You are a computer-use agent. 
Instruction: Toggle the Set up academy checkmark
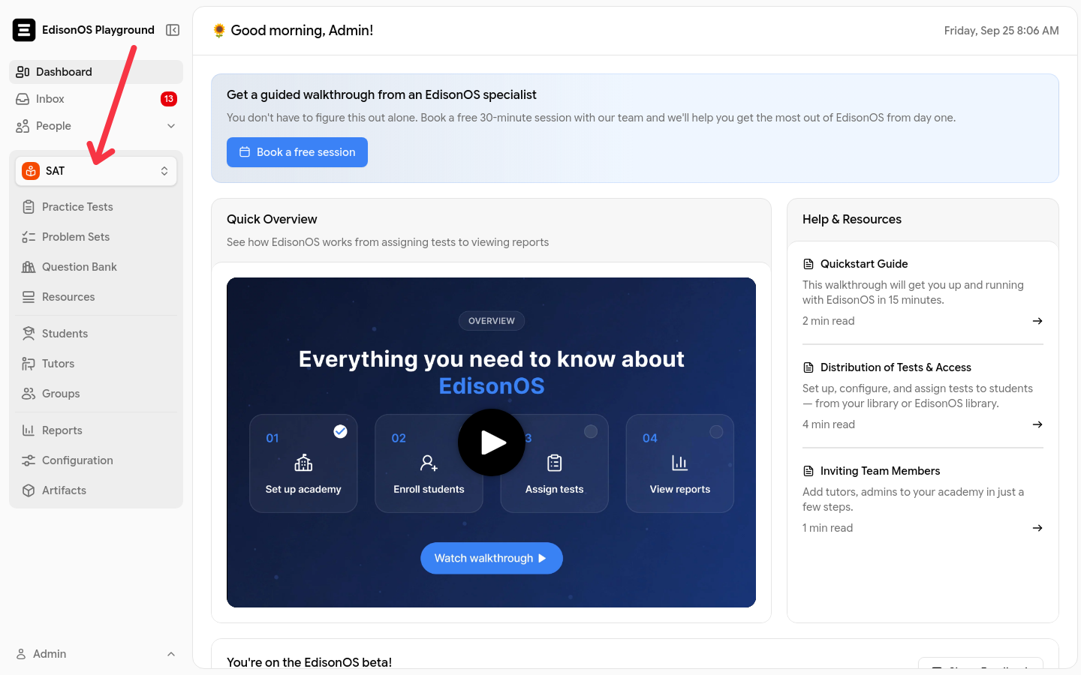click(340, 431)
